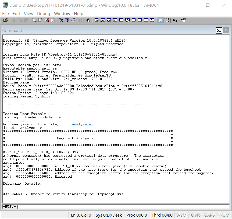Image resolution: width=232 pixels, height=219 pixels.
Task: Click the *BUSY* prompt label
Action: pyautogui.click(x=9, y=207)
